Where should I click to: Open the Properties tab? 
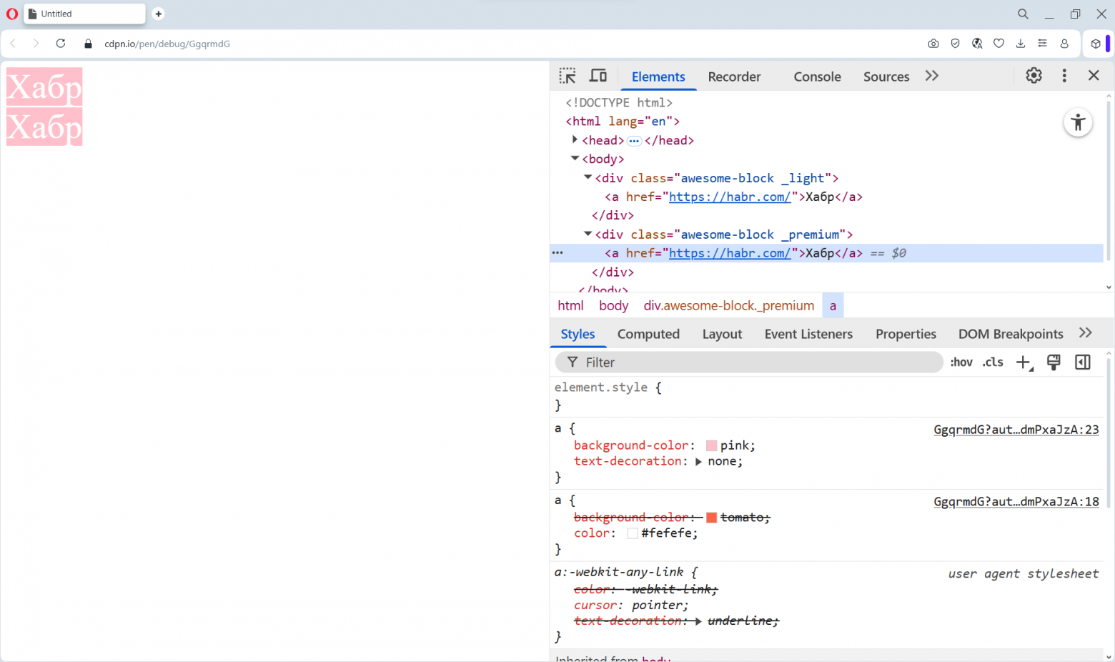pos(906,334)
